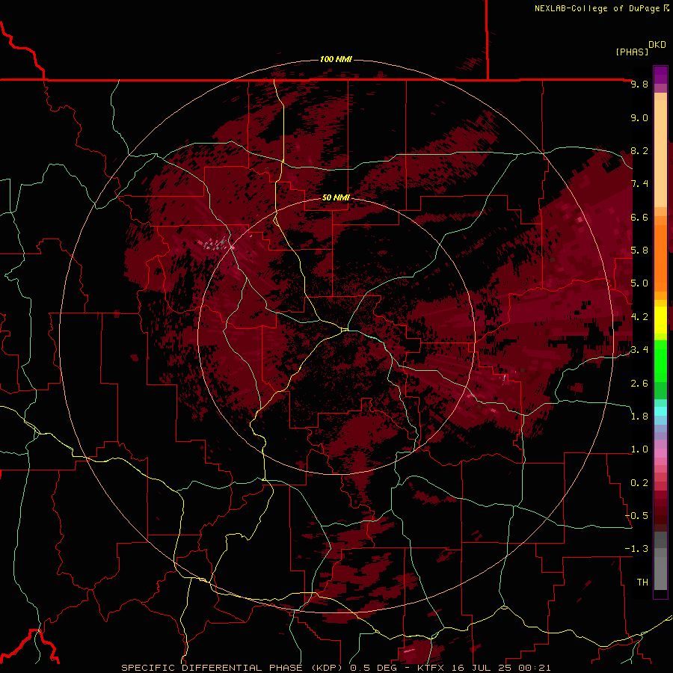
Task: Click the orange band of the color bar
Action: [660, 259]
